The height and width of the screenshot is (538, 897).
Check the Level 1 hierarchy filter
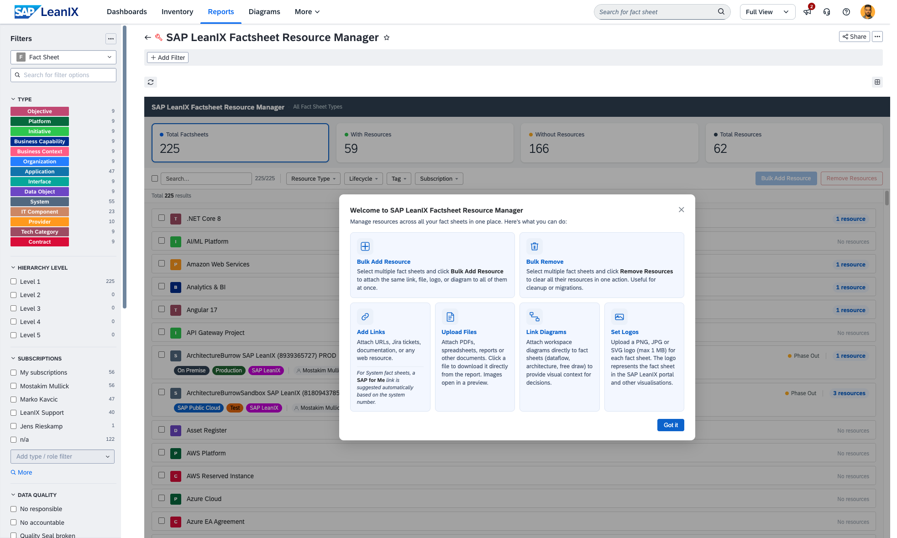[x=14, y=282]
